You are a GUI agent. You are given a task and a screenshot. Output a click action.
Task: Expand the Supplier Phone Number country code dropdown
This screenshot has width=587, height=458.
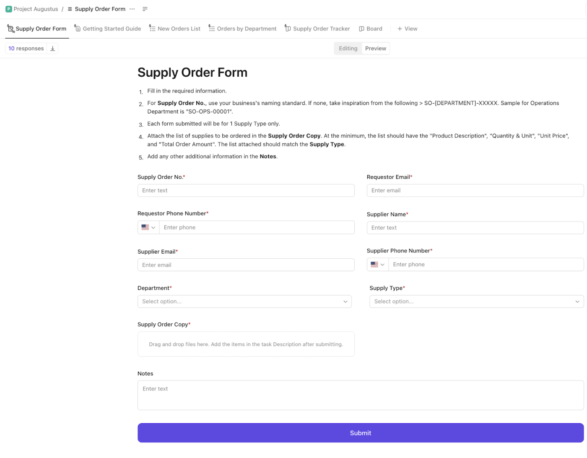[377, 264]
